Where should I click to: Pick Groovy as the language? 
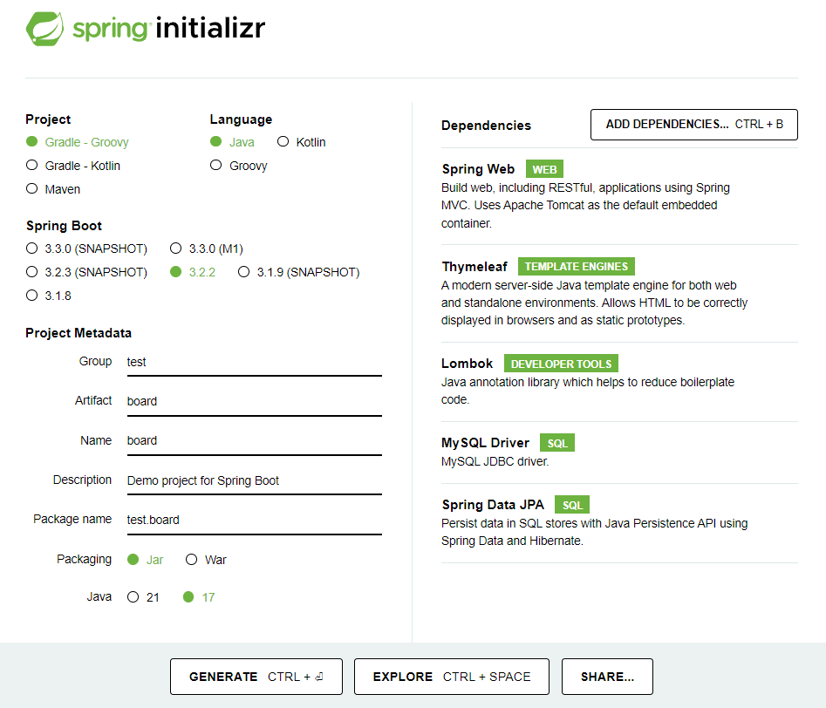(239, 166)
